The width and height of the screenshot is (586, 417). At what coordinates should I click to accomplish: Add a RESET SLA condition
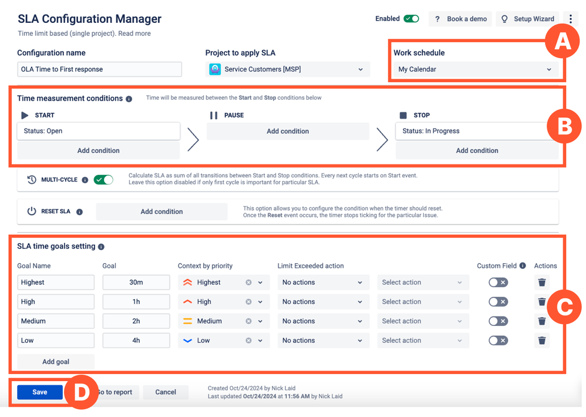(x=161, y=211)
